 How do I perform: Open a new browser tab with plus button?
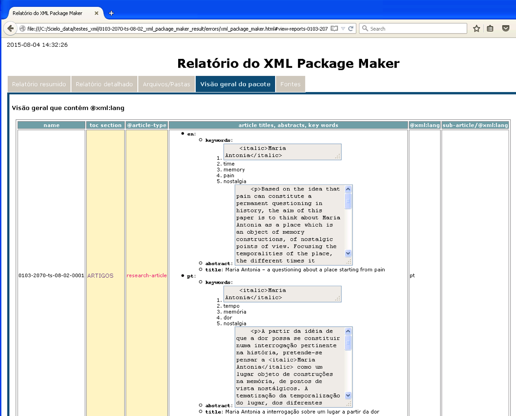(x=111, y=13)
